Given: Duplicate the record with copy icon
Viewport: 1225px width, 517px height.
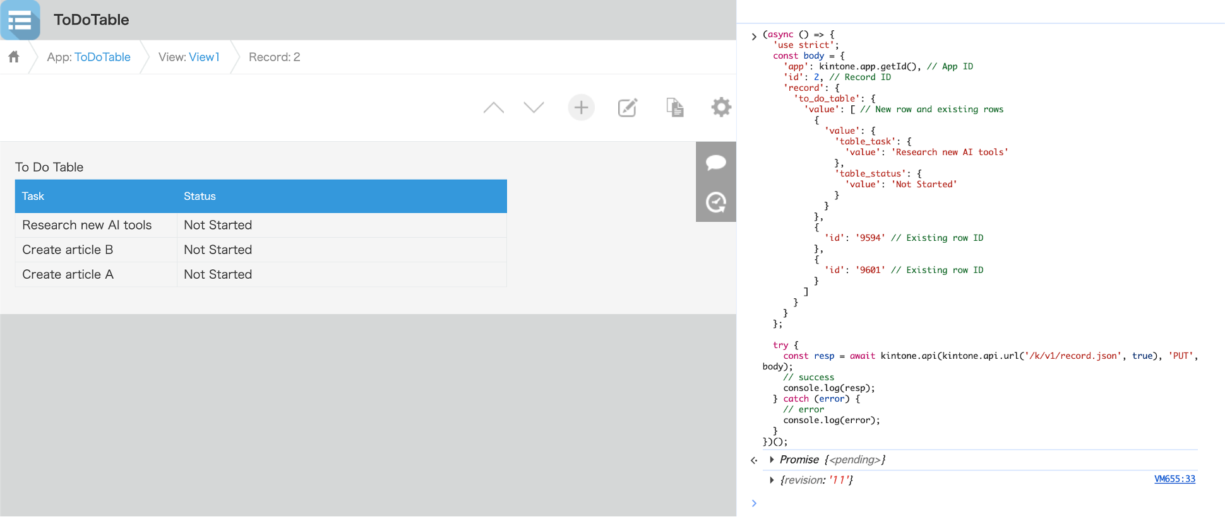Looking at the screenshot, I should [x=675, y=108].
